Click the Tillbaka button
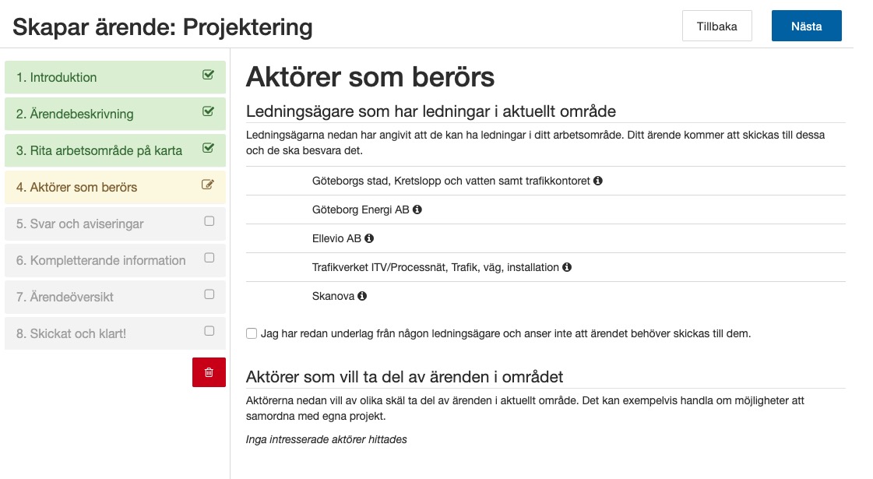The image size is (873, 479). coord(716,26)
